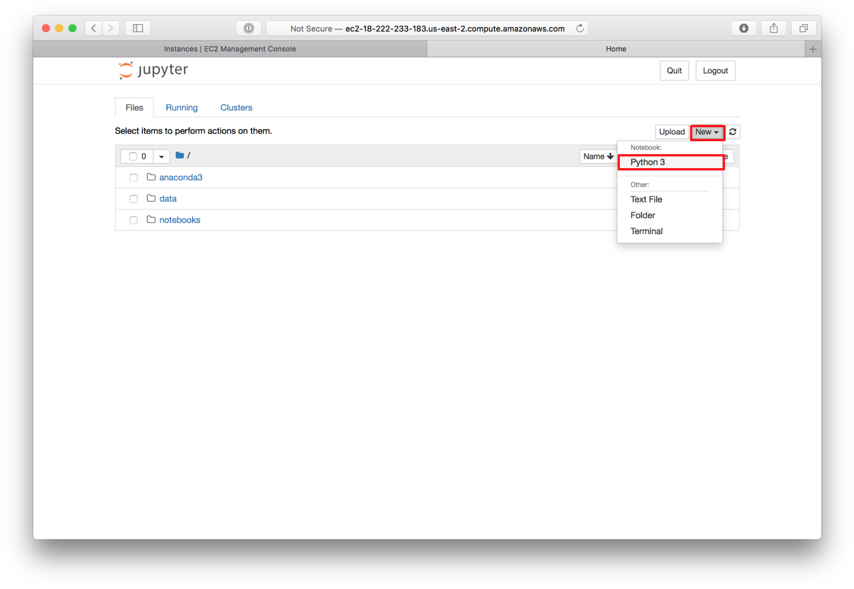Switch to the Running tab
Image resolution: width=854 pixels, height=589 pixels.
(x=182, y=107)
